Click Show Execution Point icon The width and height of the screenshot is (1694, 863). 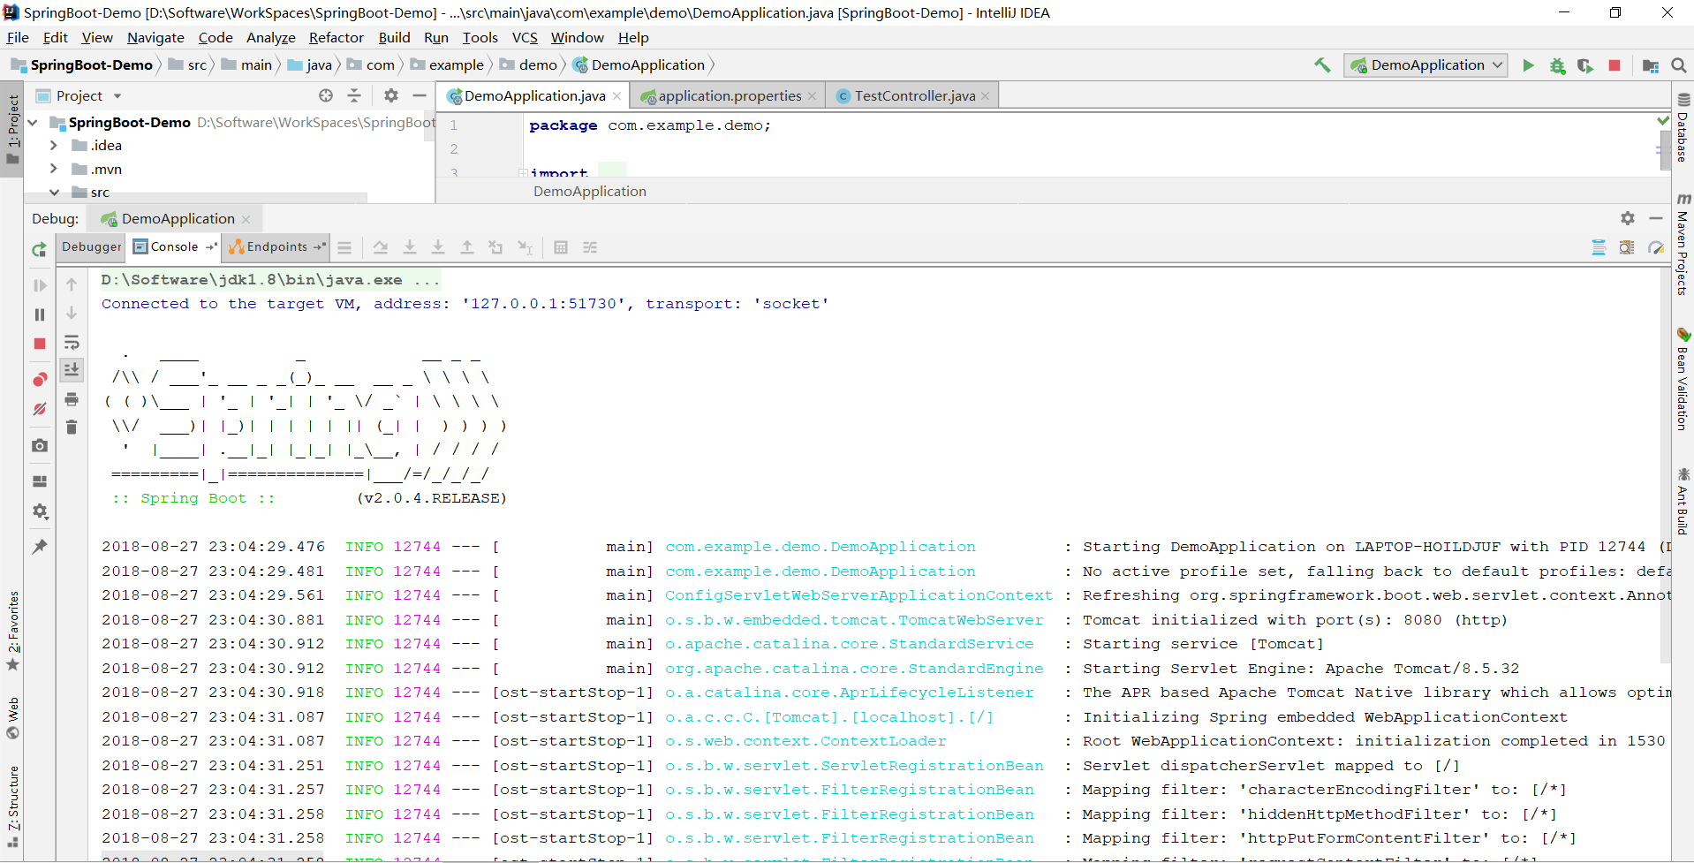(344, 247)
